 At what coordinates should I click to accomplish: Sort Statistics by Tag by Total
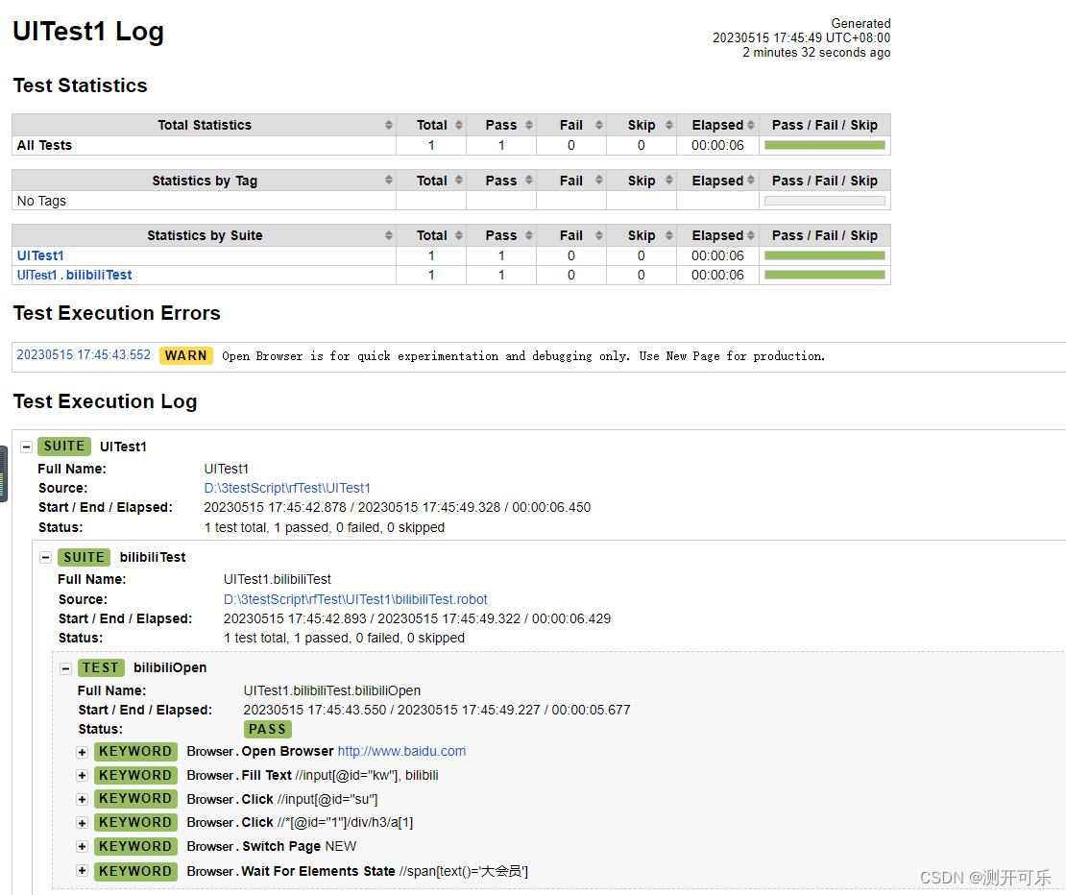[459, 181]
